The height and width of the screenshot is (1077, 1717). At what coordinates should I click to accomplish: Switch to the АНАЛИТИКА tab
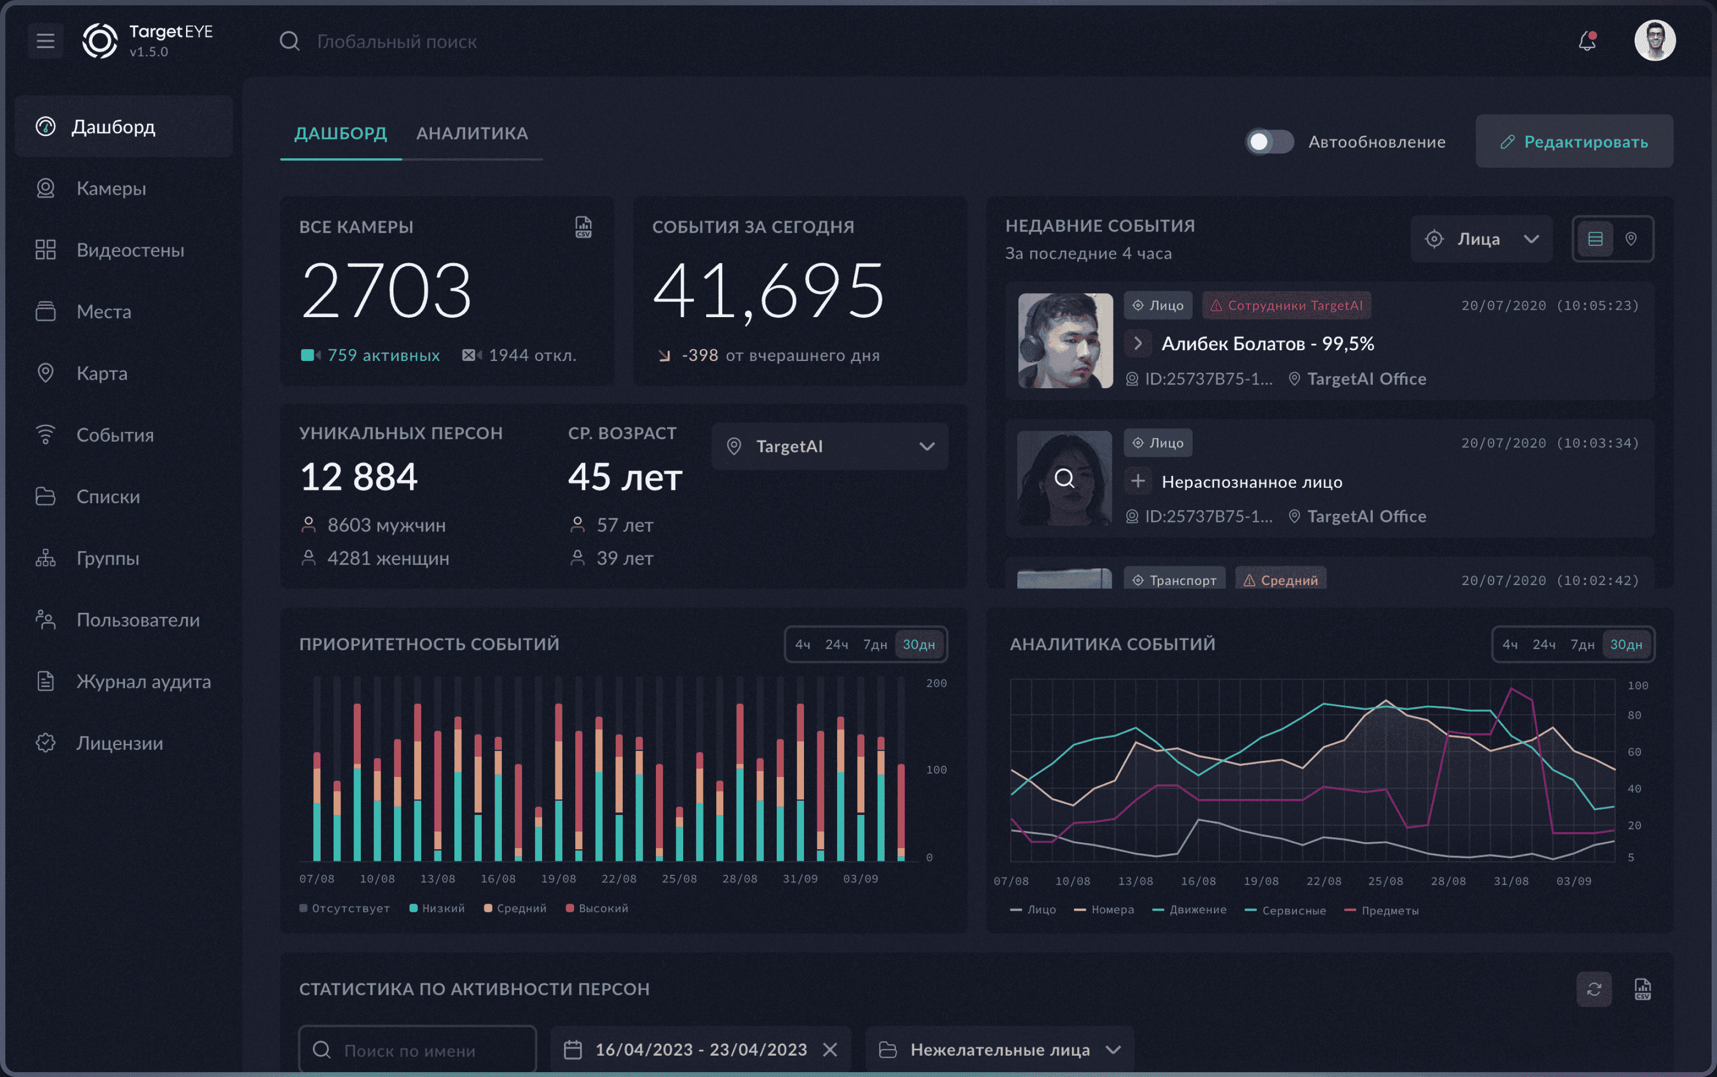(x=472, y=134)
